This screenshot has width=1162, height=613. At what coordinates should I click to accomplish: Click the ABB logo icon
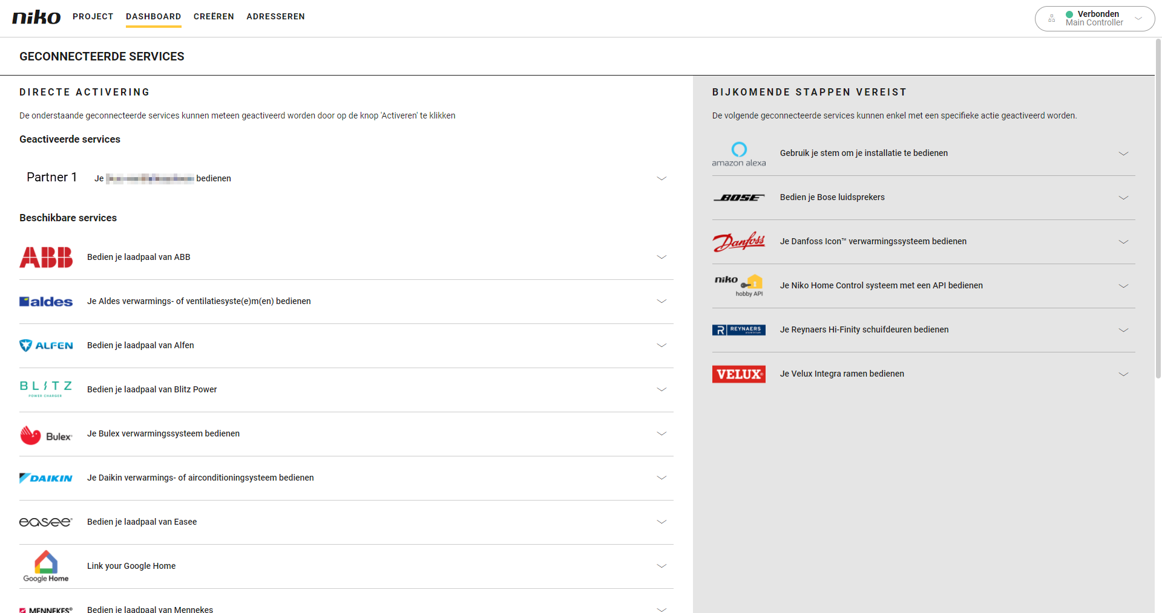pyautogui.click(x=46, y=258)
